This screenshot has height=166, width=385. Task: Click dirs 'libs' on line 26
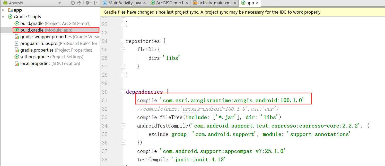[164, 58]
